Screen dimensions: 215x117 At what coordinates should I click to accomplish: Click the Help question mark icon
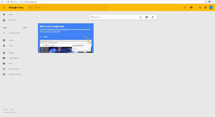[x=4, y=64]
